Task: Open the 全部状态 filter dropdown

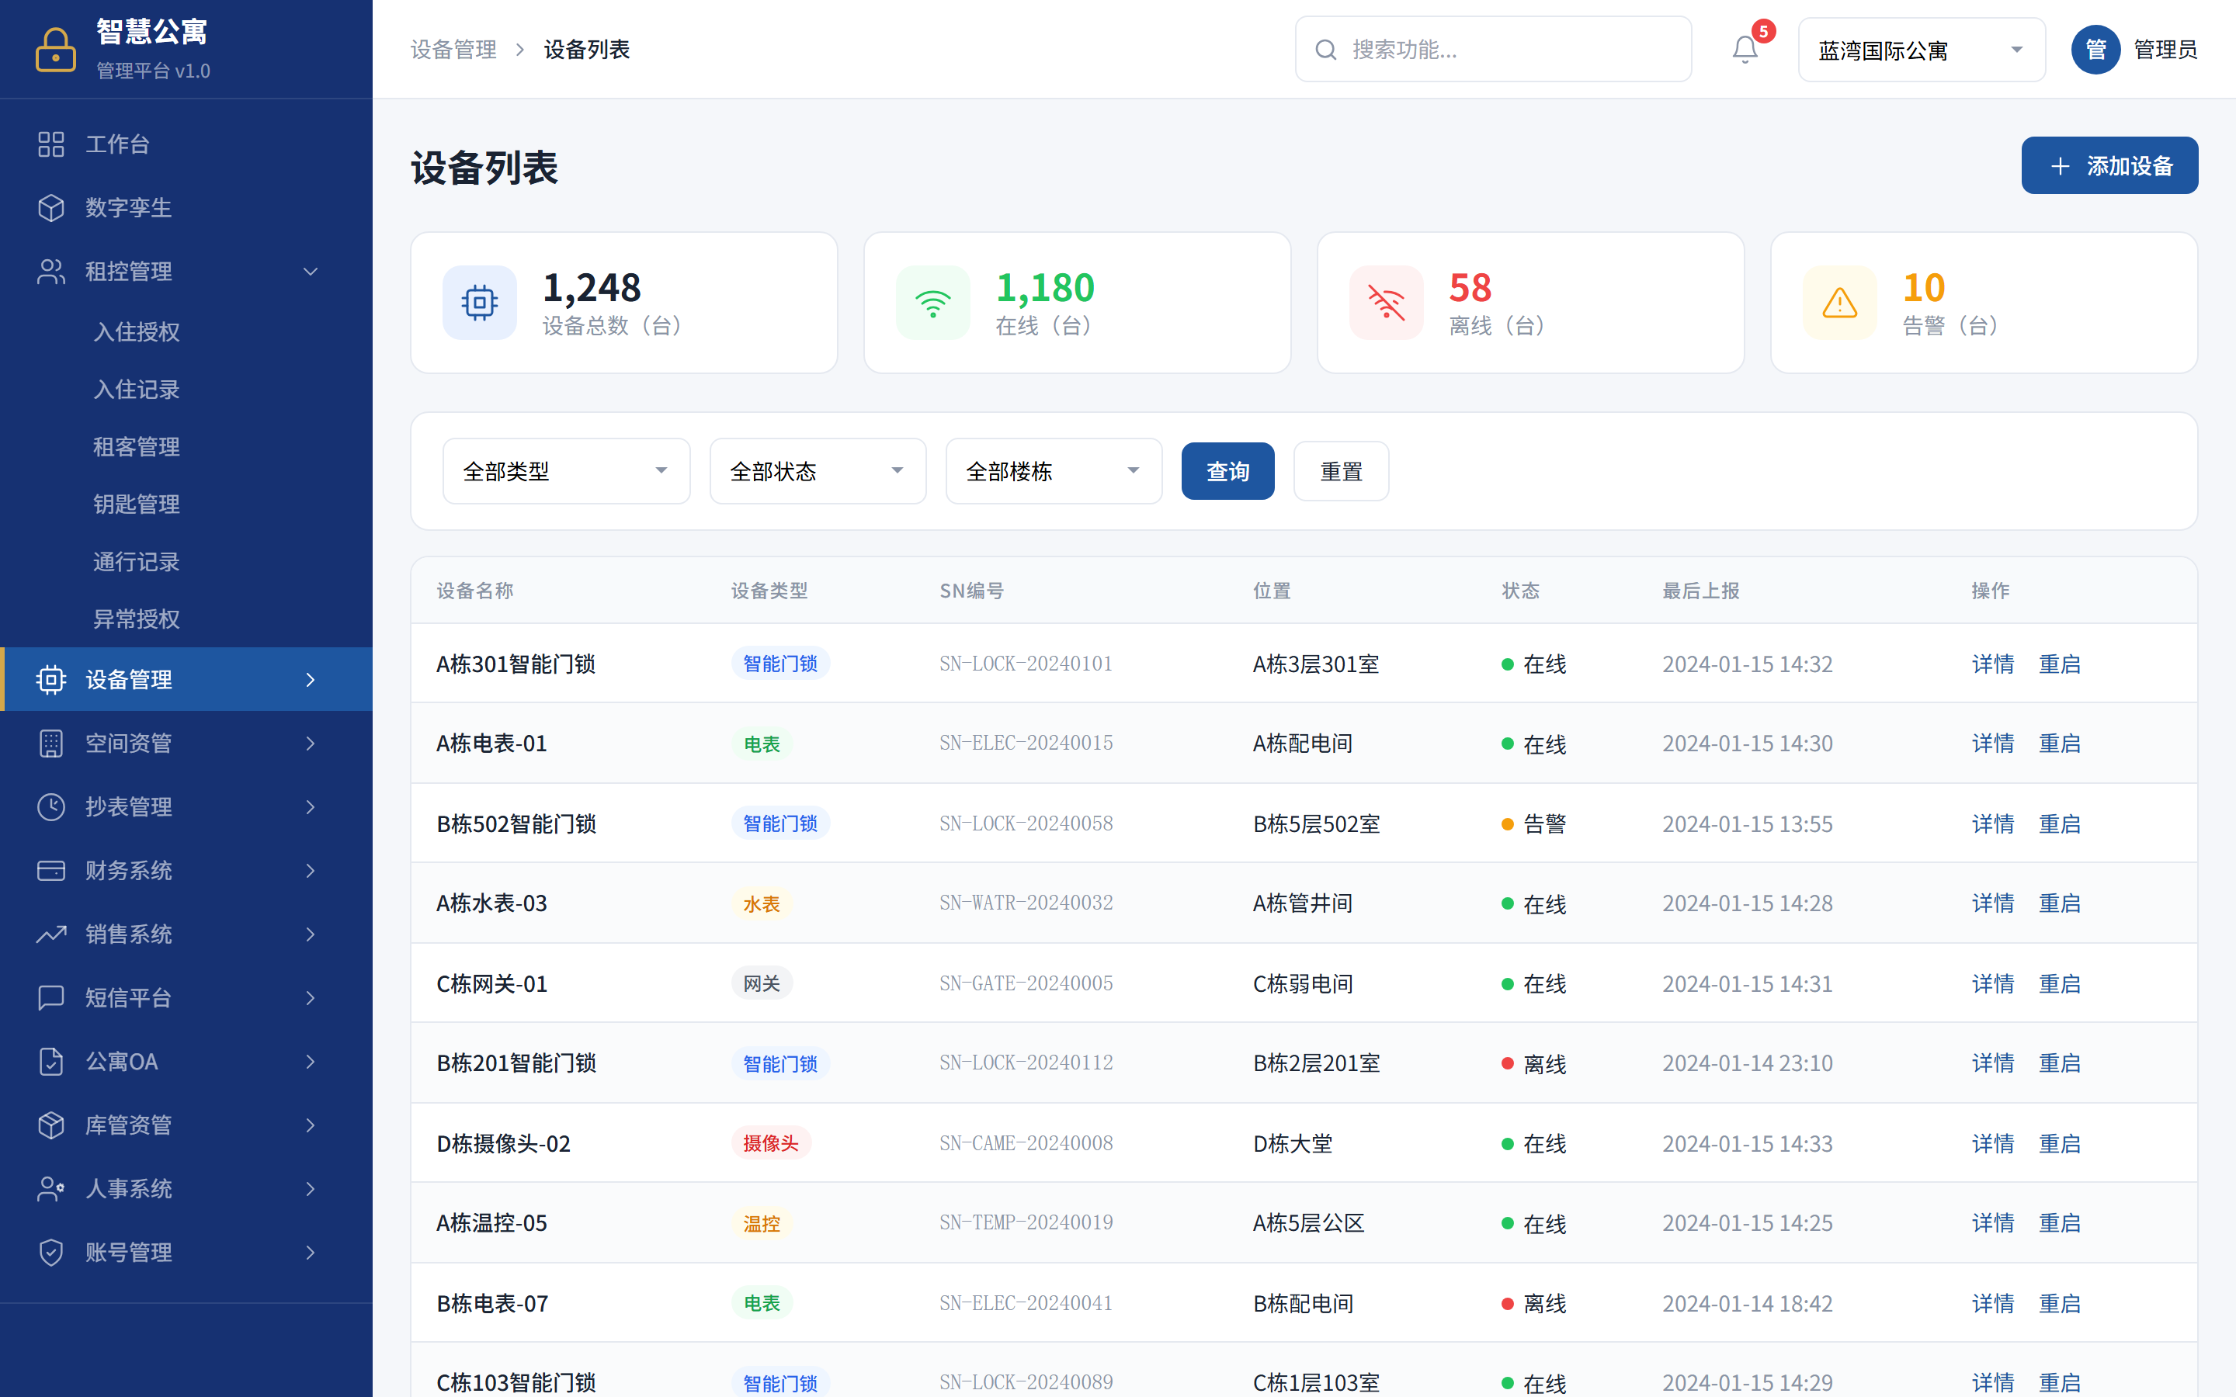Action: [817, 470]
